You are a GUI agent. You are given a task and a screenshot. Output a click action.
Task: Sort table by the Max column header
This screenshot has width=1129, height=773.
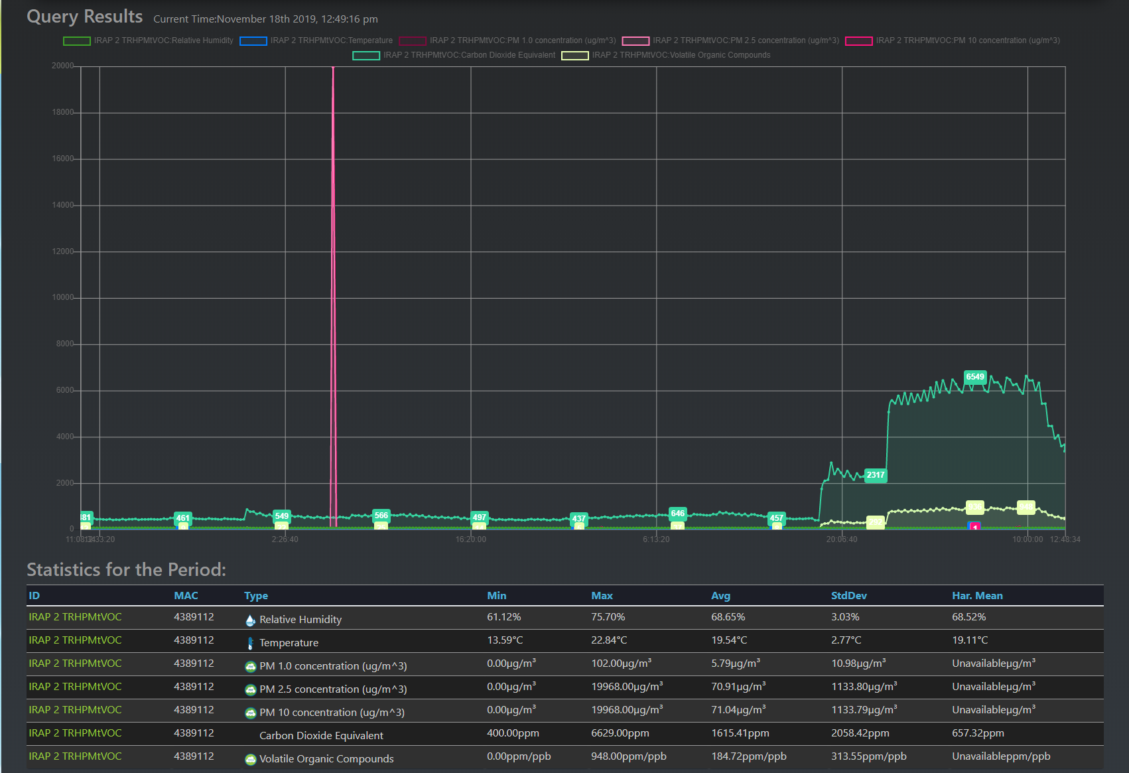602,596
